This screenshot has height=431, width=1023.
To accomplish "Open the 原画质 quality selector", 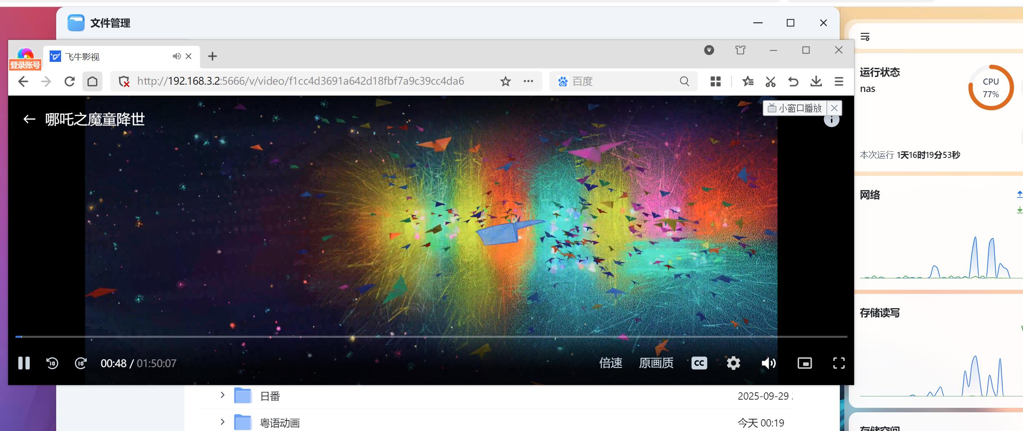I will tap(656, 363).
